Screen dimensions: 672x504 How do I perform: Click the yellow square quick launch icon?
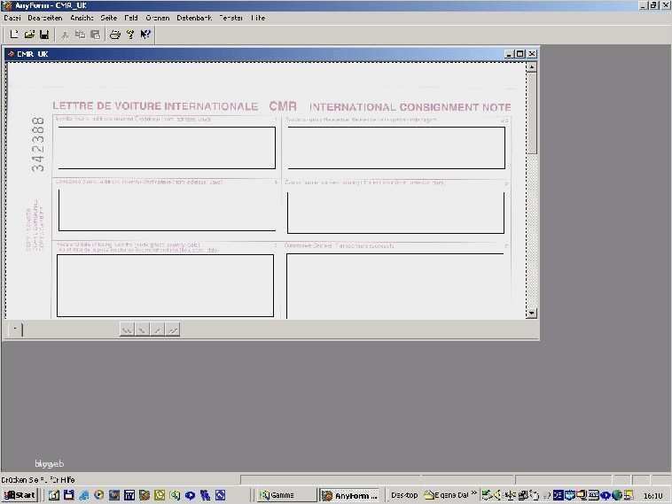click(160, 495)
